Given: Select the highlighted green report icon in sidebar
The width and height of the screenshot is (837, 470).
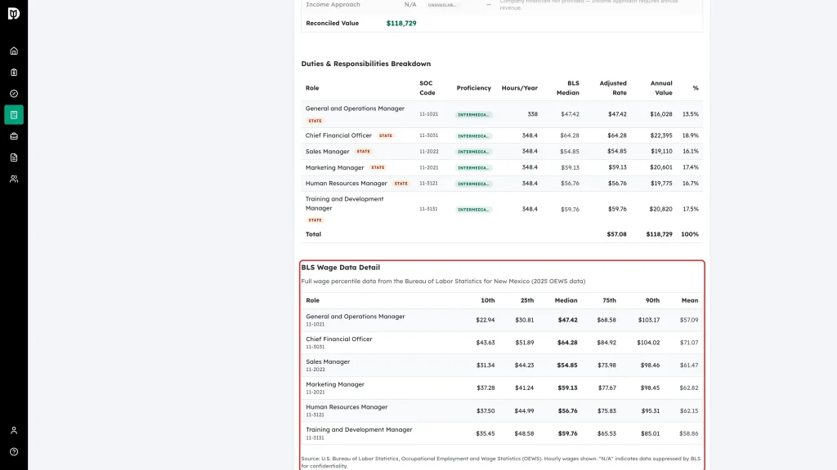Looking at the screenshot, I should [14, 115].
